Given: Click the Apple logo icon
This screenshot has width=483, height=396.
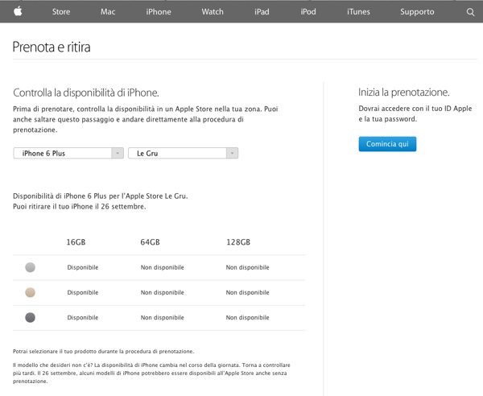Looking at the screenshot, I should pos(18,11).
